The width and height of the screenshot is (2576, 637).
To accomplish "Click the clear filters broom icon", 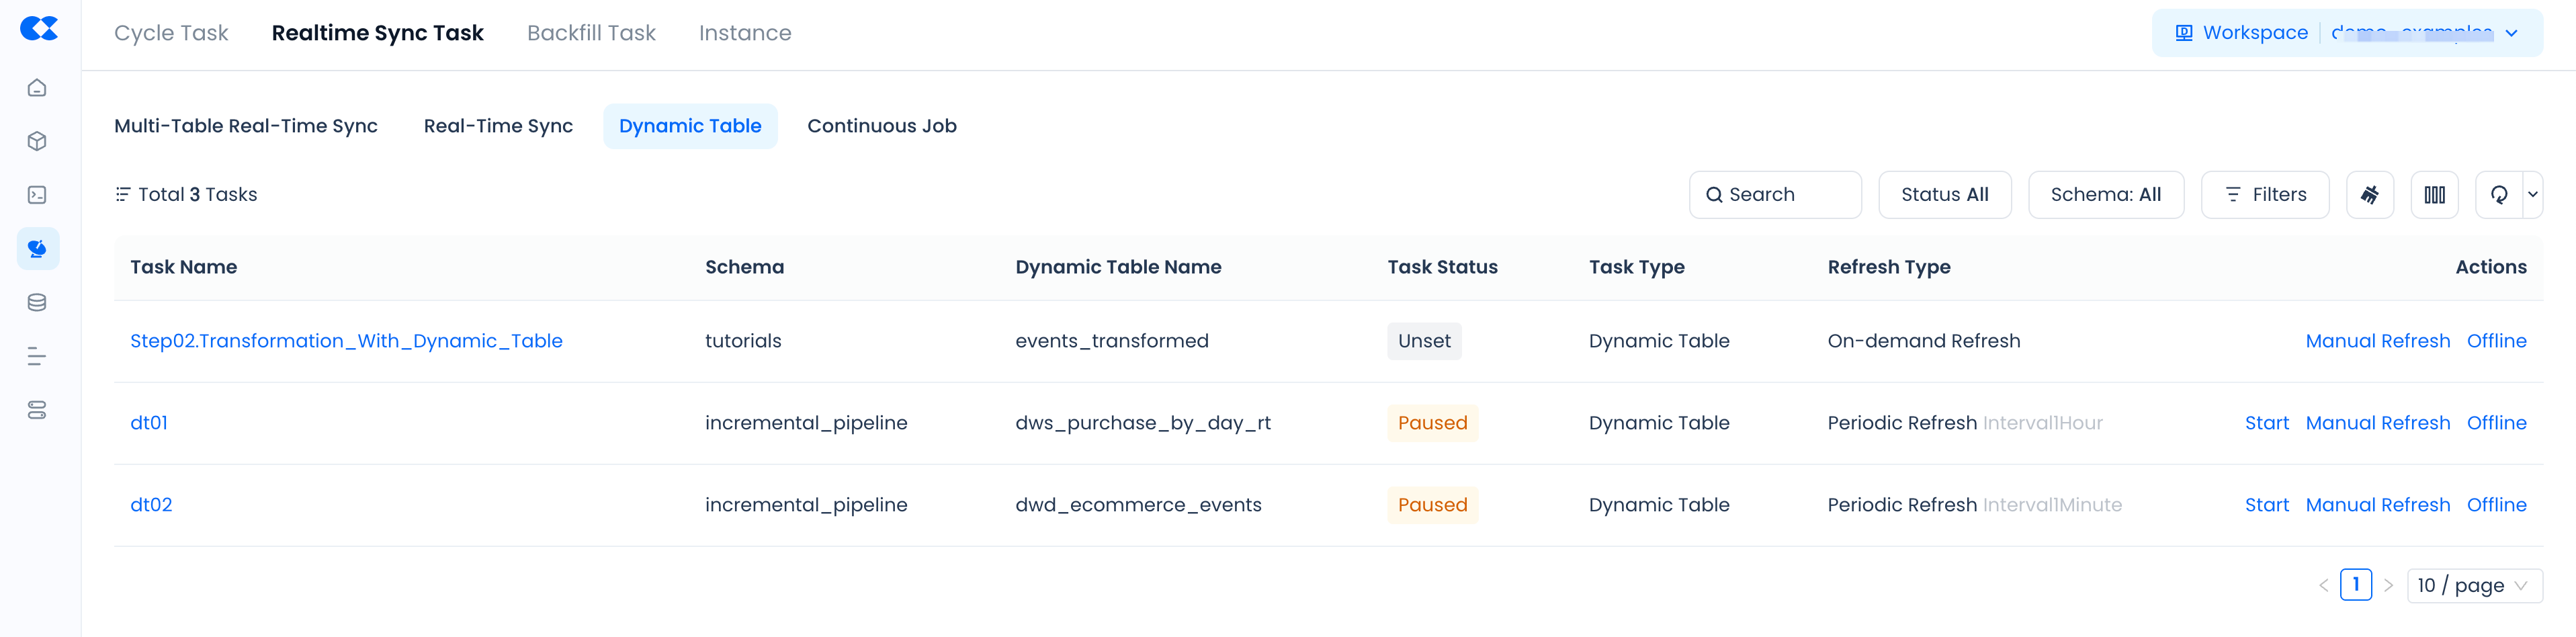I will (x=2369, y=195).
